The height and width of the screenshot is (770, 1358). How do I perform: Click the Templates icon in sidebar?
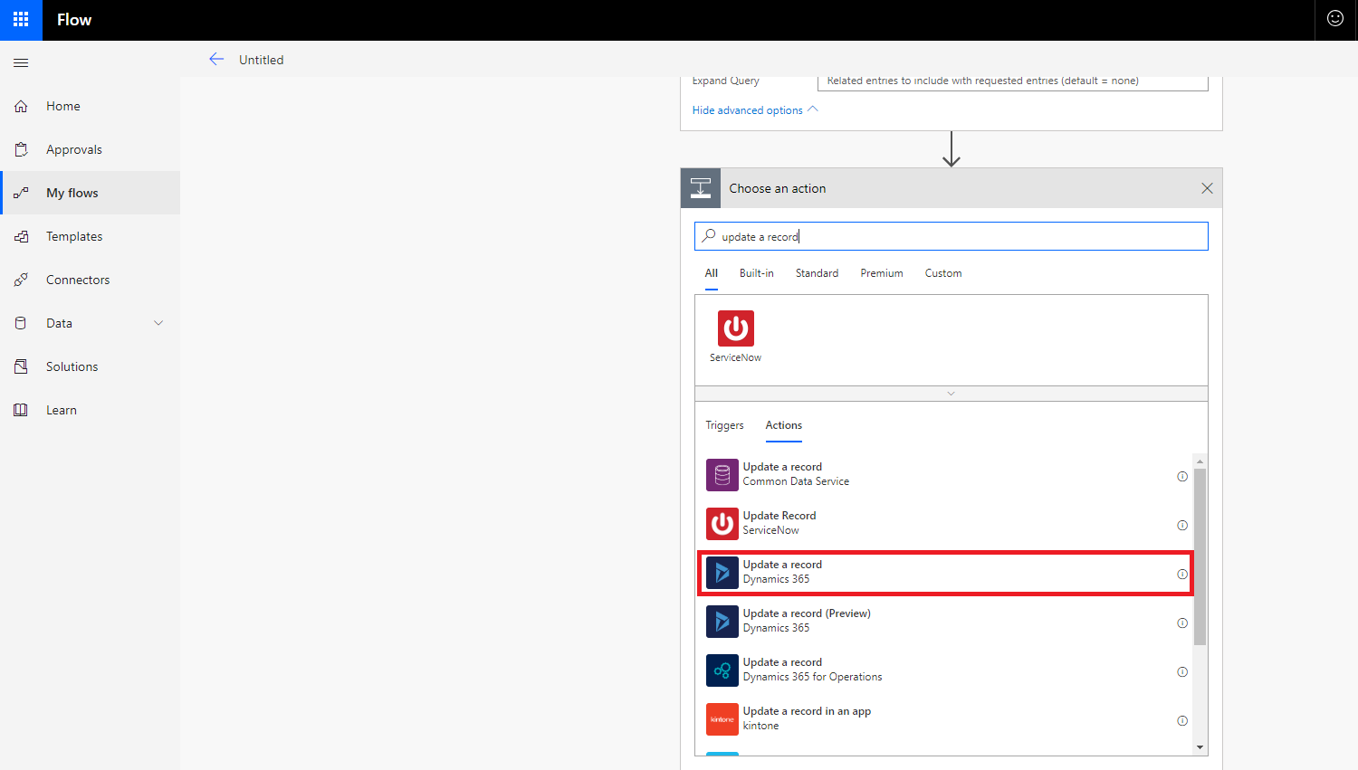click(21, 236)
